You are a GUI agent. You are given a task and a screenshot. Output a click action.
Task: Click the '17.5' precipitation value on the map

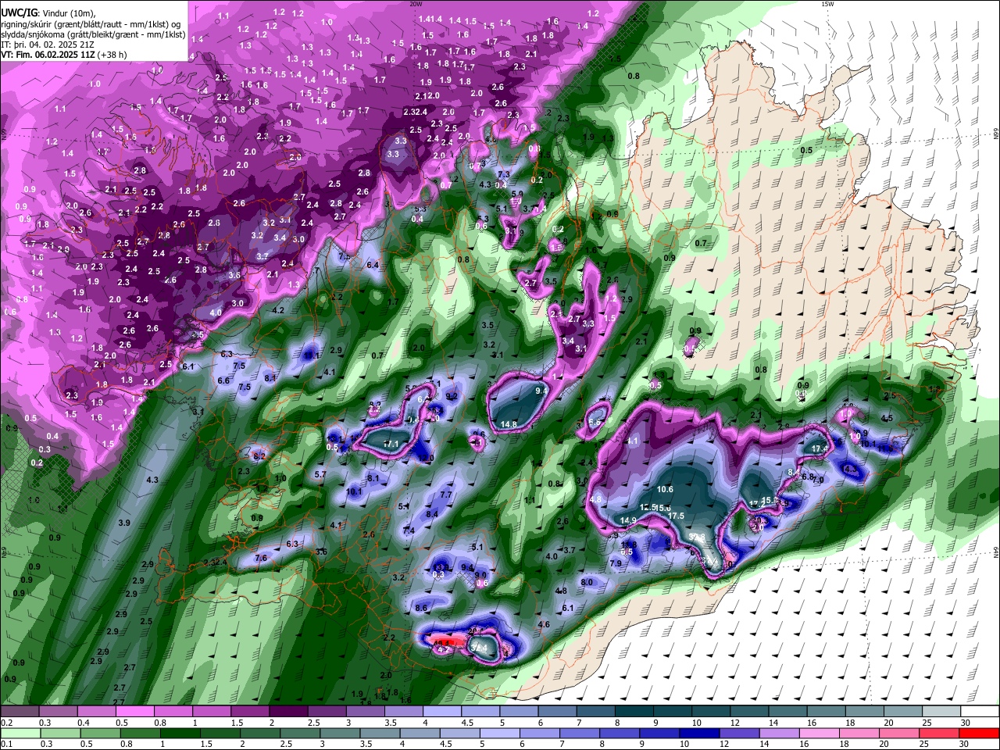click(x=676, y=516)
